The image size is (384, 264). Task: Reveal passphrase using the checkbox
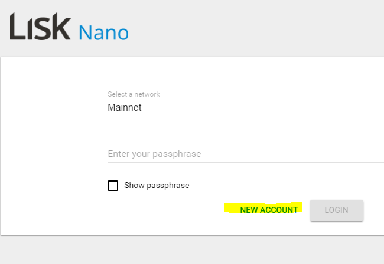coord(113,186)
